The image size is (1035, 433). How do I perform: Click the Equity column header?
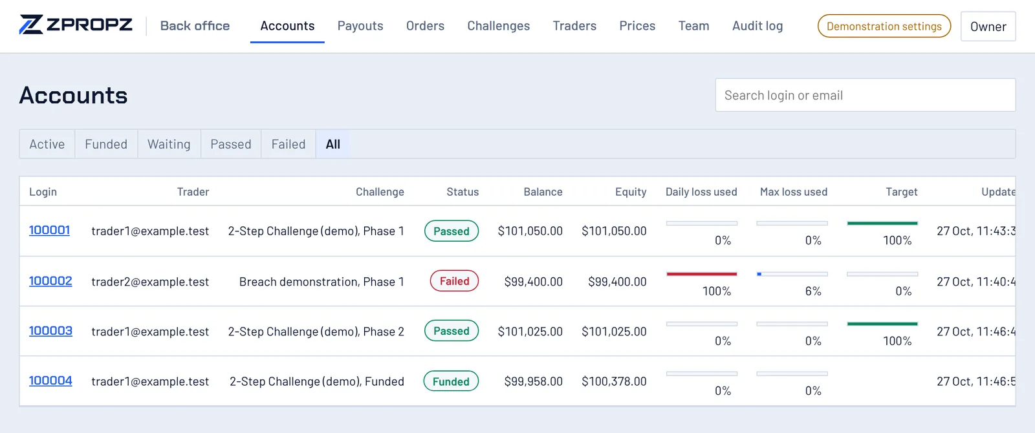pos(631,192)
